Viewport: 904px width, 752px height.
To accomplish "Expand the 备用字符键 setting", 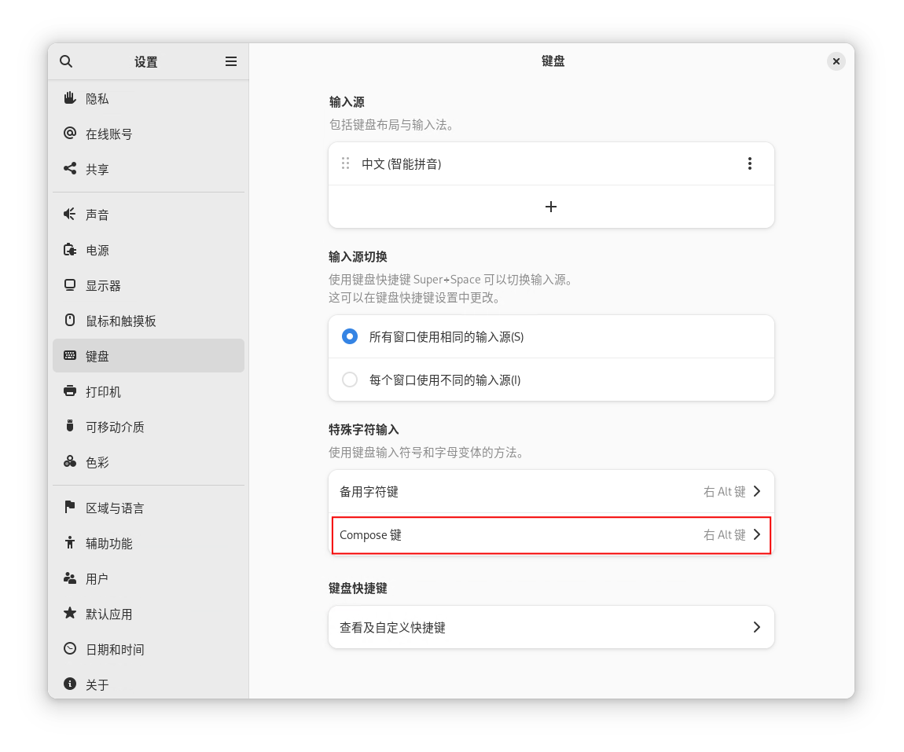I will [550, 491].
